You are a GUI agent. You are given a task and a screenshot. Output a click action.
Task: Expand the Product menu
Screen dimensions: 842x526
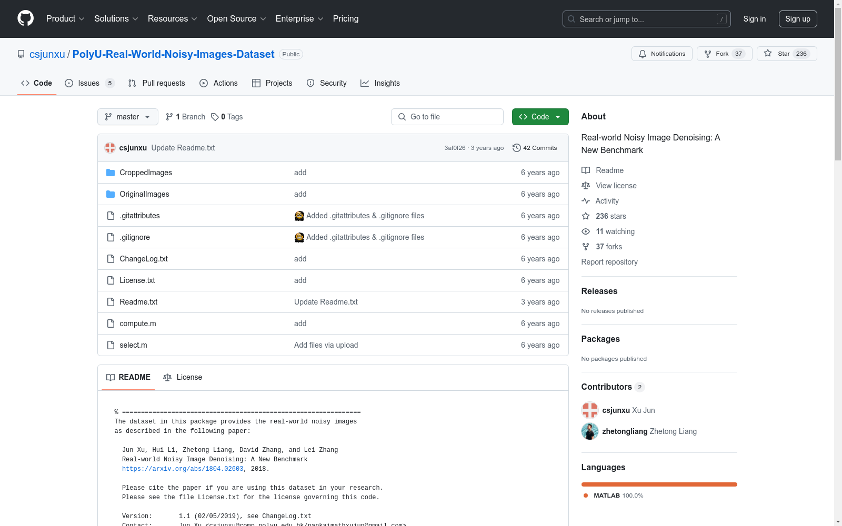[x=65, y=18]
